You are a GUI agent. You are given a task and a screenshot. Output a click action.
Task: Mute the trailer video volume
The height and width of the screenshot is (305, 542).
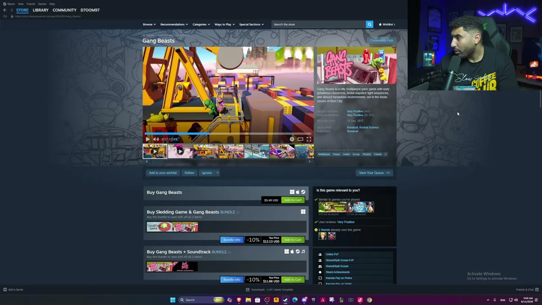156,139
